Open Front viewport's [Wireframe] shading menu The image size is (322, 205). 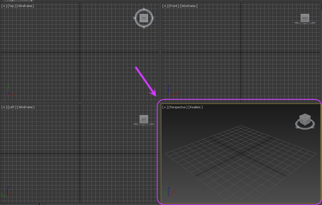pos(189,6)
